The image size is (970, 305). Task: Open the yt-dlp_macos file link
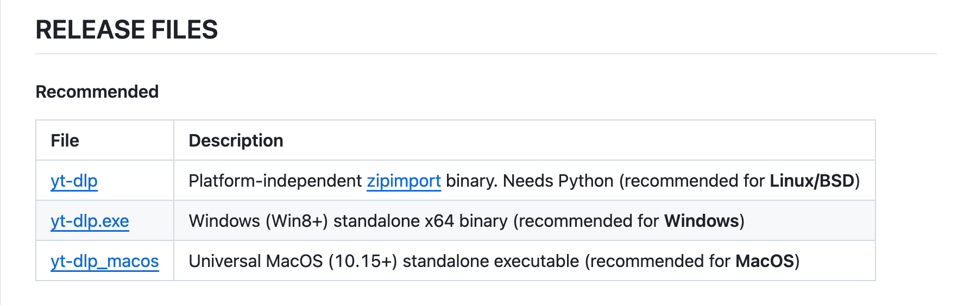(x=104, y=261)
